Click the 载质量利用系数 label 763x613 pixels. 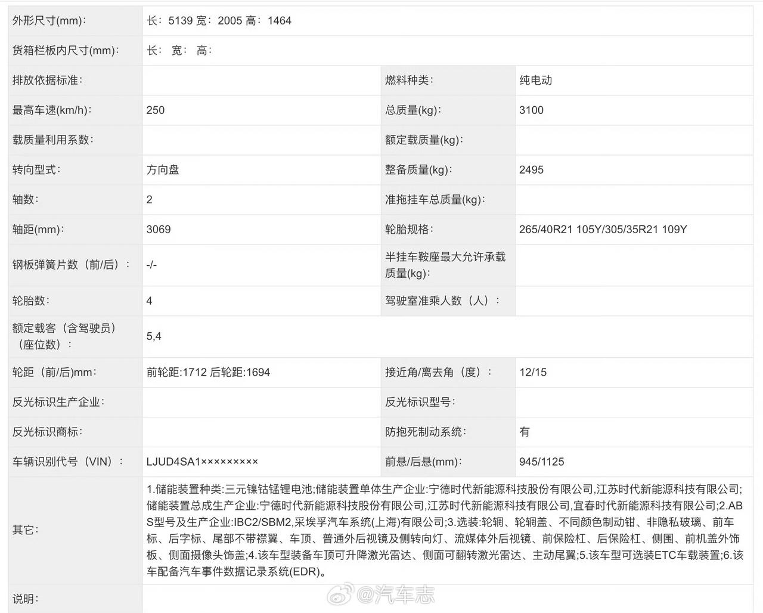tap(53, 140)
